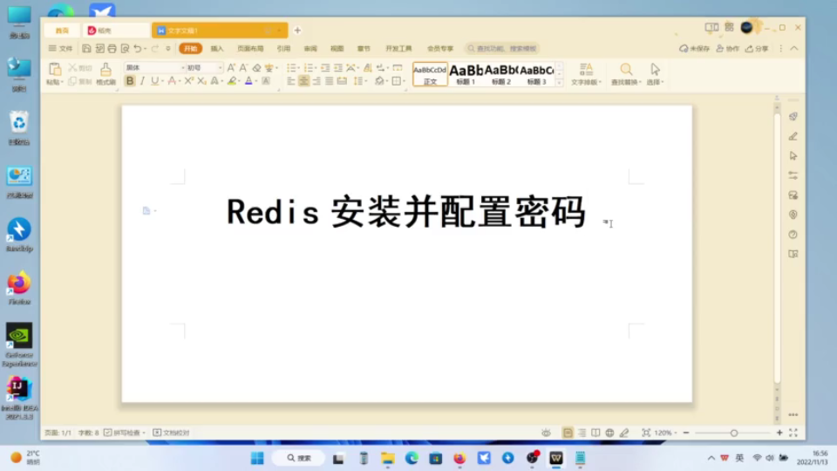This screenshot has width=837, height=471.
Task: Toggle strikethrough font style
Action: [x=172, y=81]
